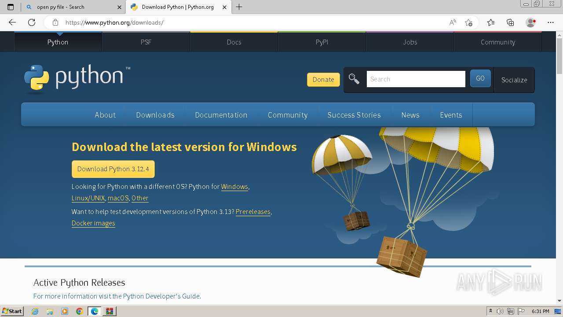
Task: Click the browser profile avatar
Action: 531,22
